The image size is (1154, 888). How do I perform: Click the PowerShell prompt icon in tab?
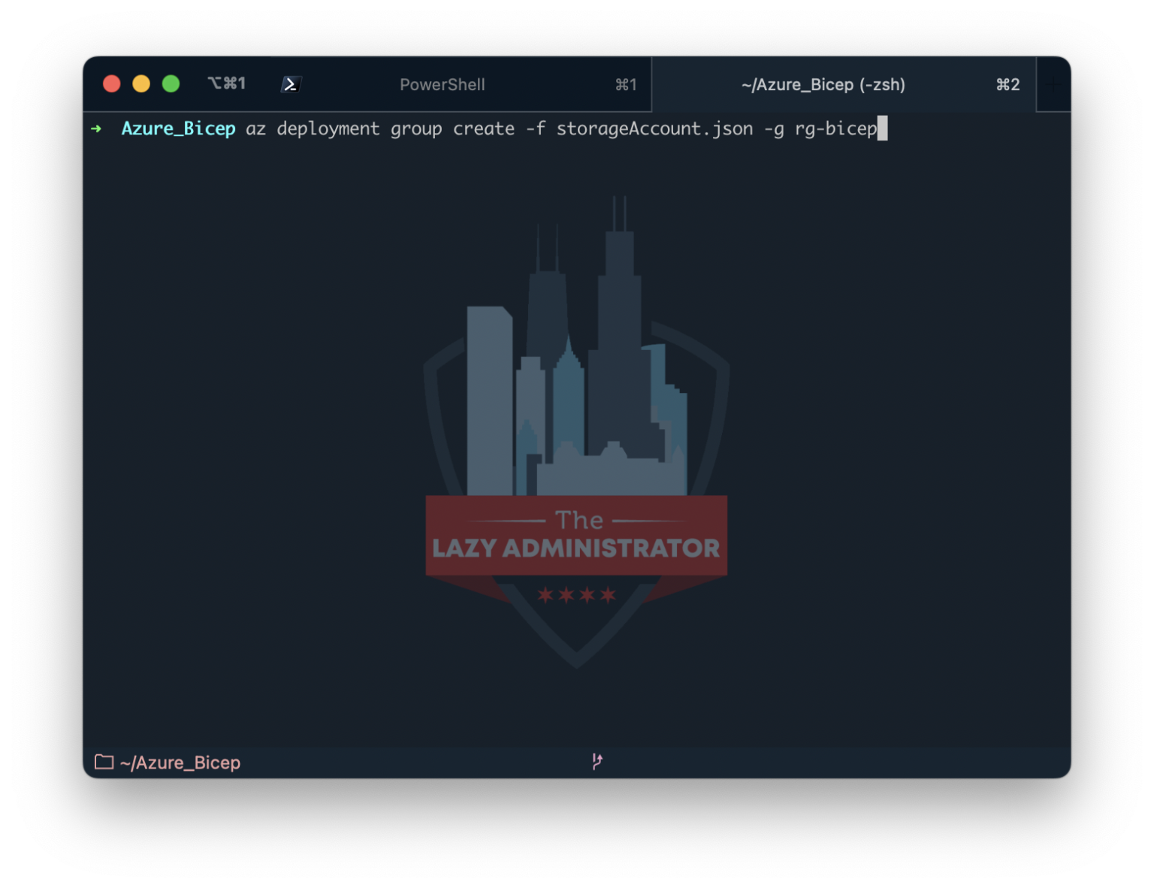click(291, 84)
